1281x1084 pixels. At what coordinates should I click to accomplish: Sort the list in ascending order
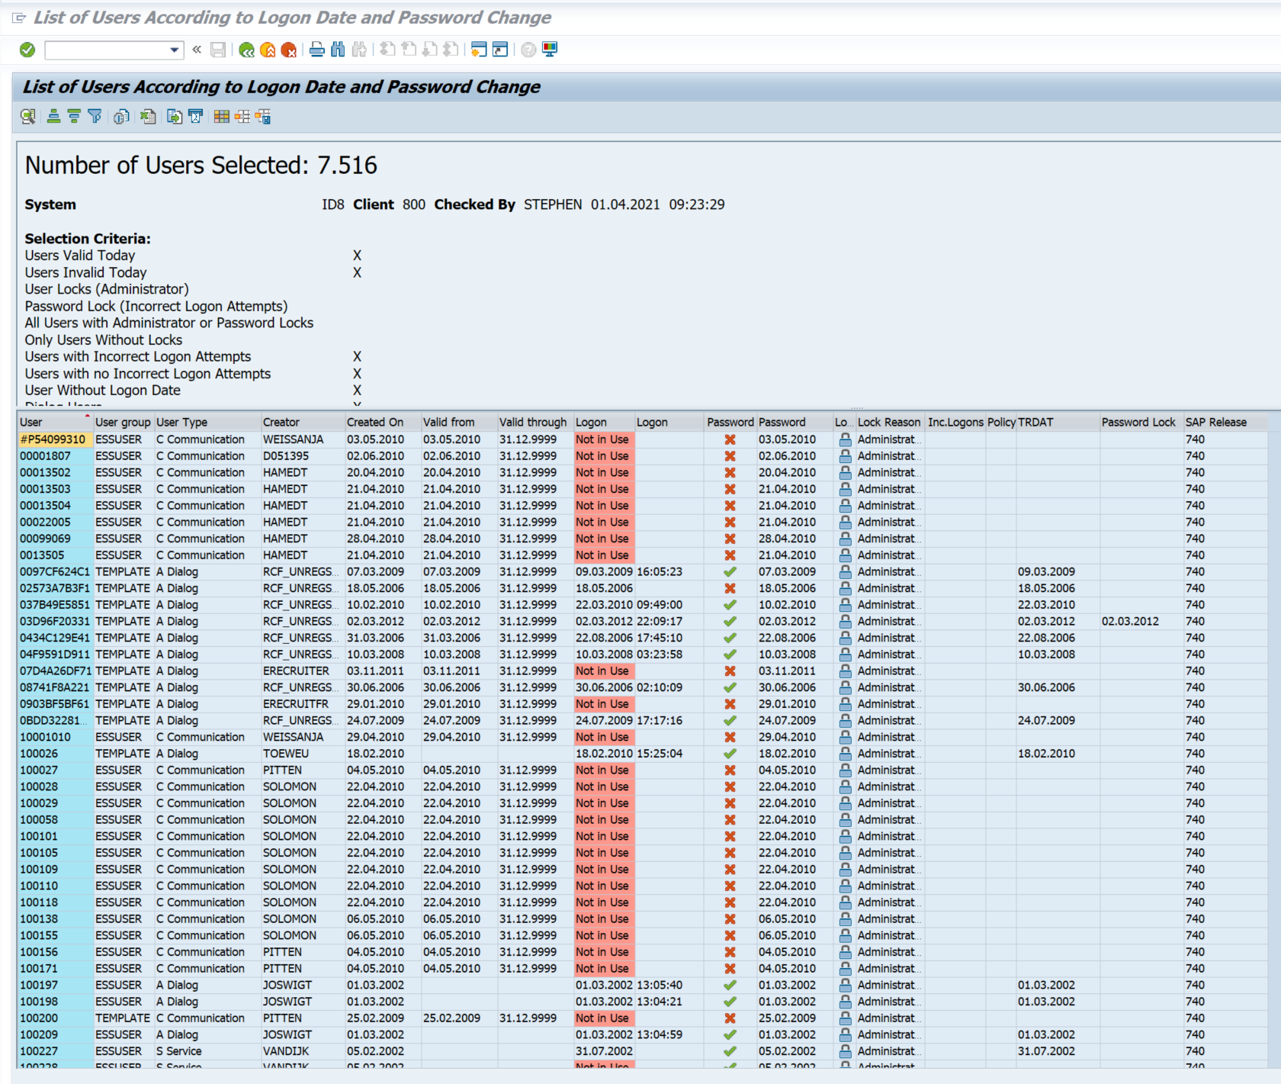click(x=53, y=117)
